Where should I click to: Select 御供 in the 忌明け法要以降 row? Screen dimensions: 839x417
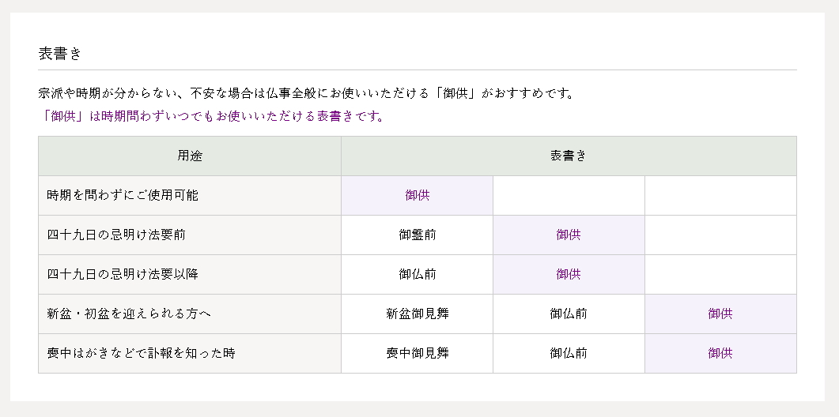click(x=569, y=274)
